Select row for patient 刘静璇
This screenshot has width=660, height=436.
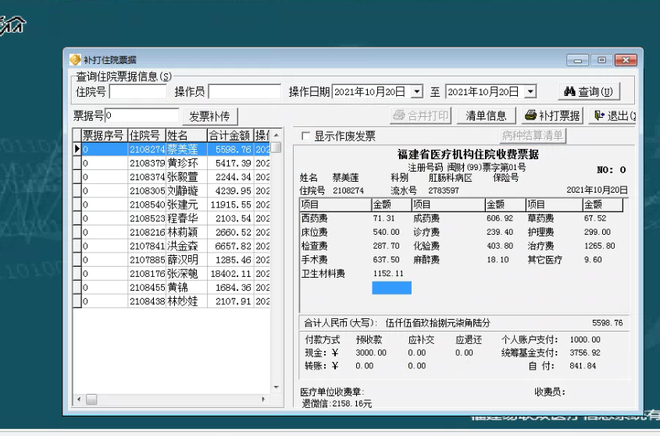(171, 191)
